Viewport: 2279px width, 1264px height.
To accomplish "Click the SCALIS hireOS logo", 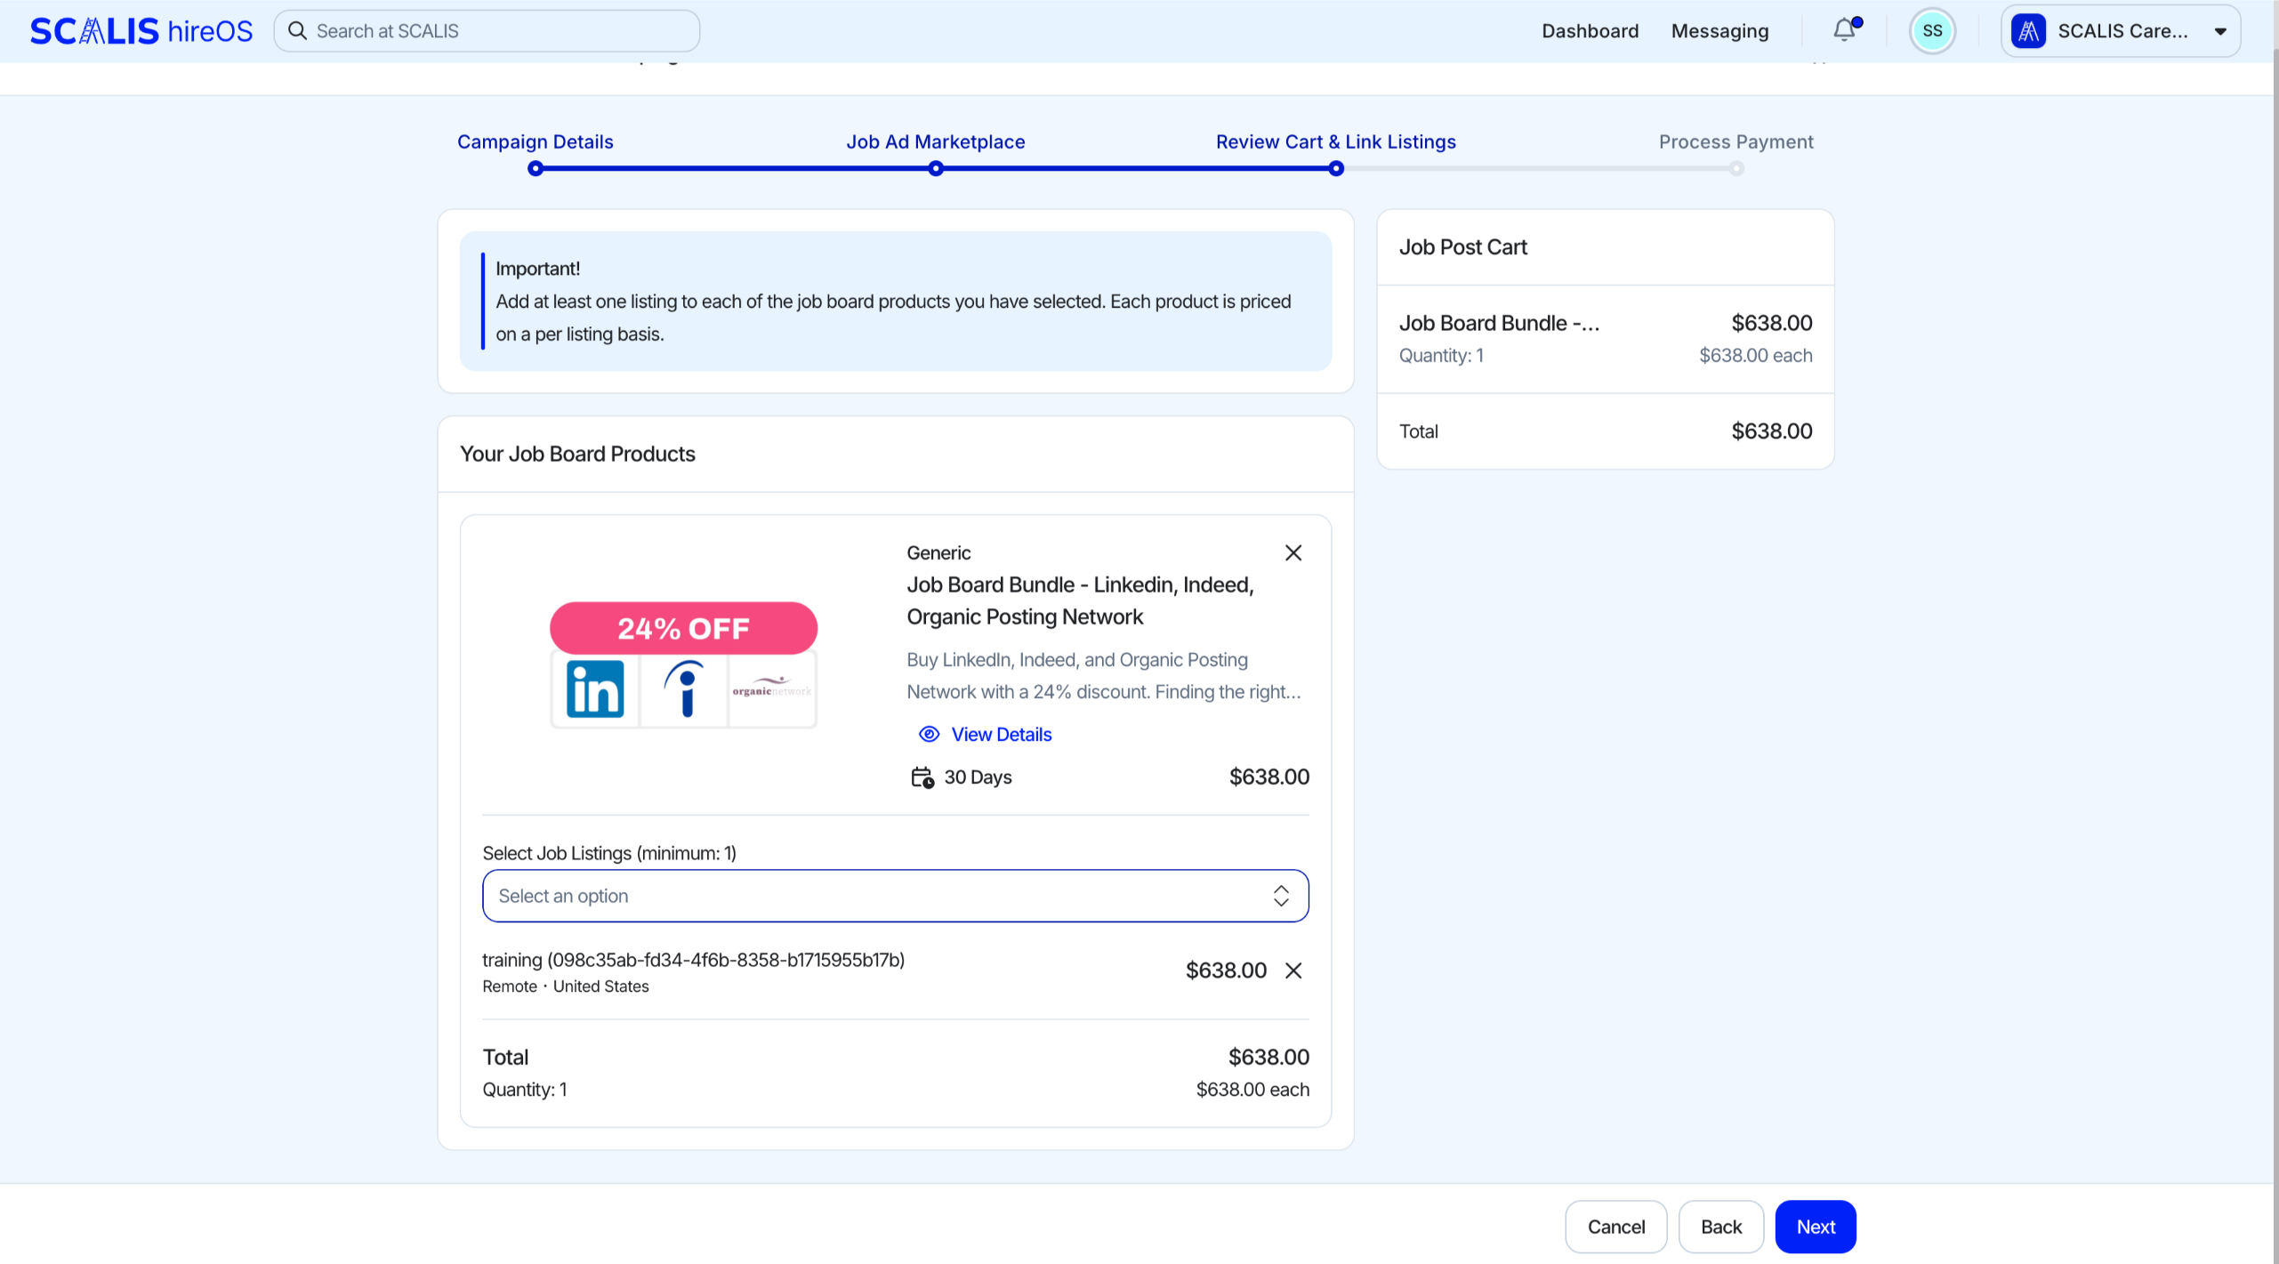I will tap(141, 31).
